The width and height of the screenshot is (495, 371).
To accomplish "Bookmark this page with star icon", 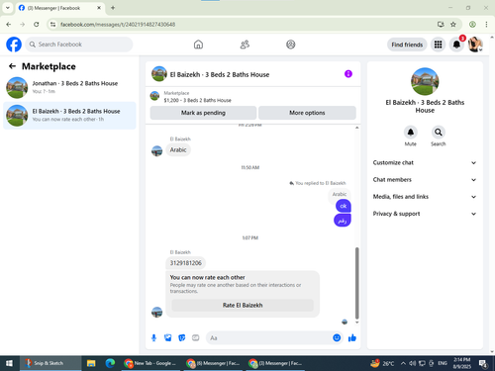I will [453, 25].
